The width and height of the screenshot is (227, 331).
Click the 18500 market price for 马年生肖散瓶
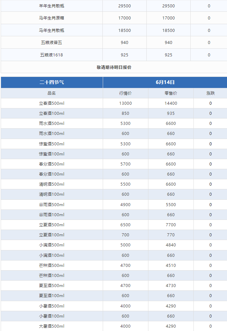pyautogui.click(x=125, y=31)
